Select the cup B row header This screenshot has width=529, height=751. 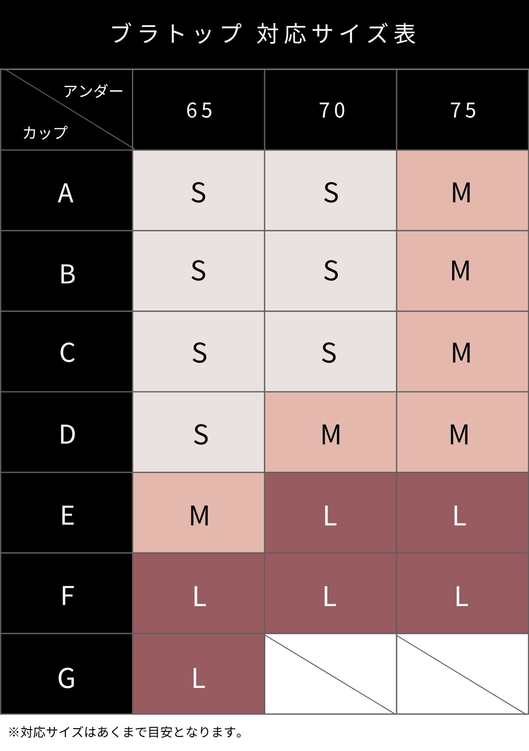pyautogui.click(x=67, y=273)
